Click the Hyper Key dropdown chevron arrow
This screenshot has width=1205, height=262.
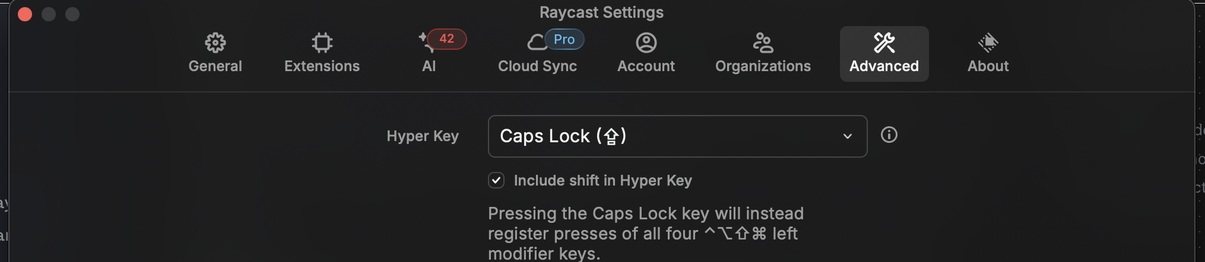coord(847,136)
